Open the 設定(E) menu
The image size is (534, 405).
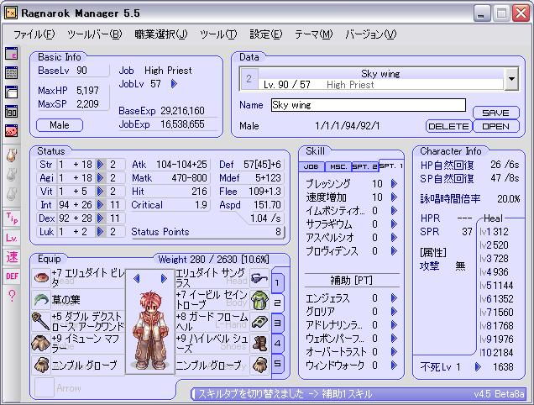(266, 34)
